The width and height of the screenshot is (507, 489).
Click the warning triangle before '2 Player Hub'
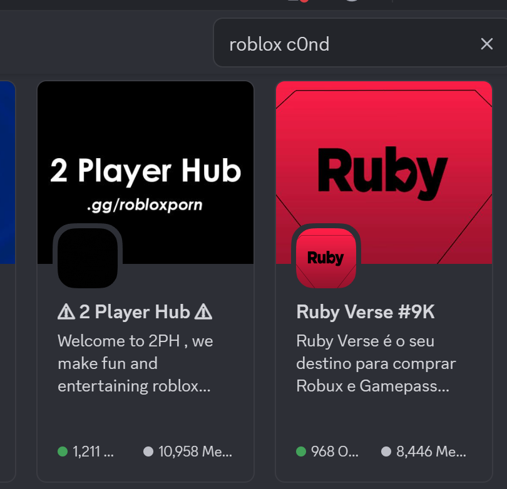[66, 311]
